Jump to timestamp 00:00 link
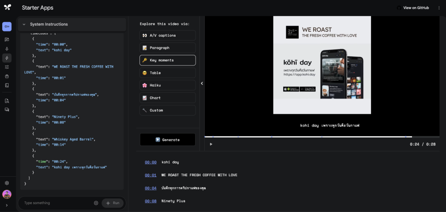 pos(150,162)
